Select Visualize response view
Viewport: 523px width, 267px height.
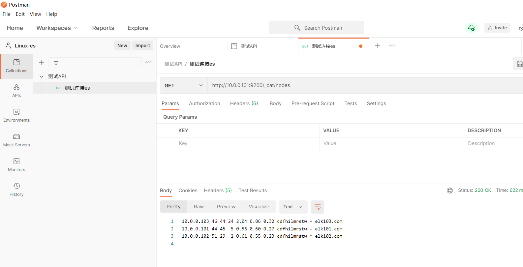(x=259, y=207)
